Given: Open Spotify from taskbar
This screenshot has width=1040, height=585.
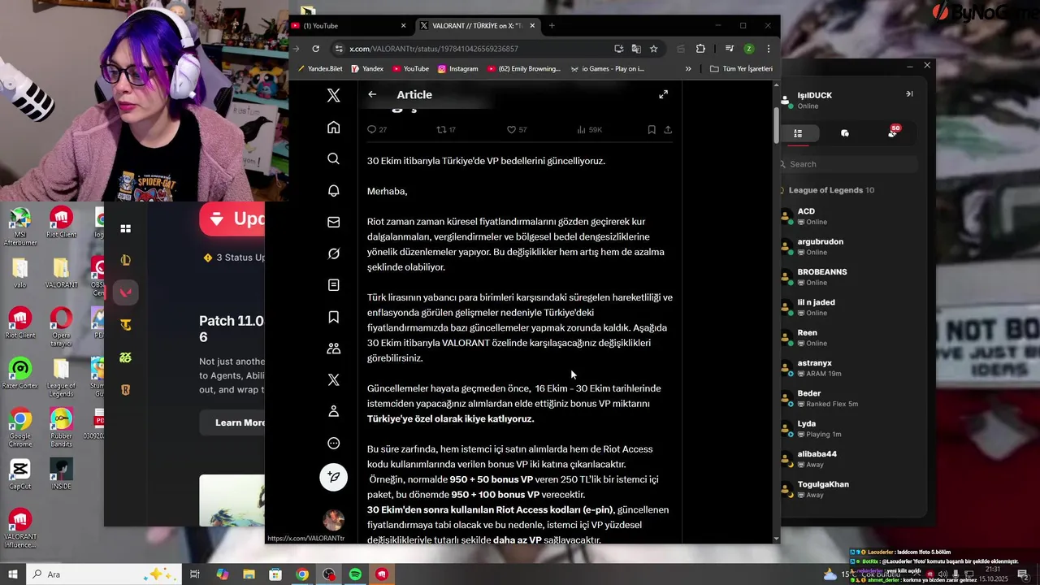Looking at the screenshot, I should (355, 574).
